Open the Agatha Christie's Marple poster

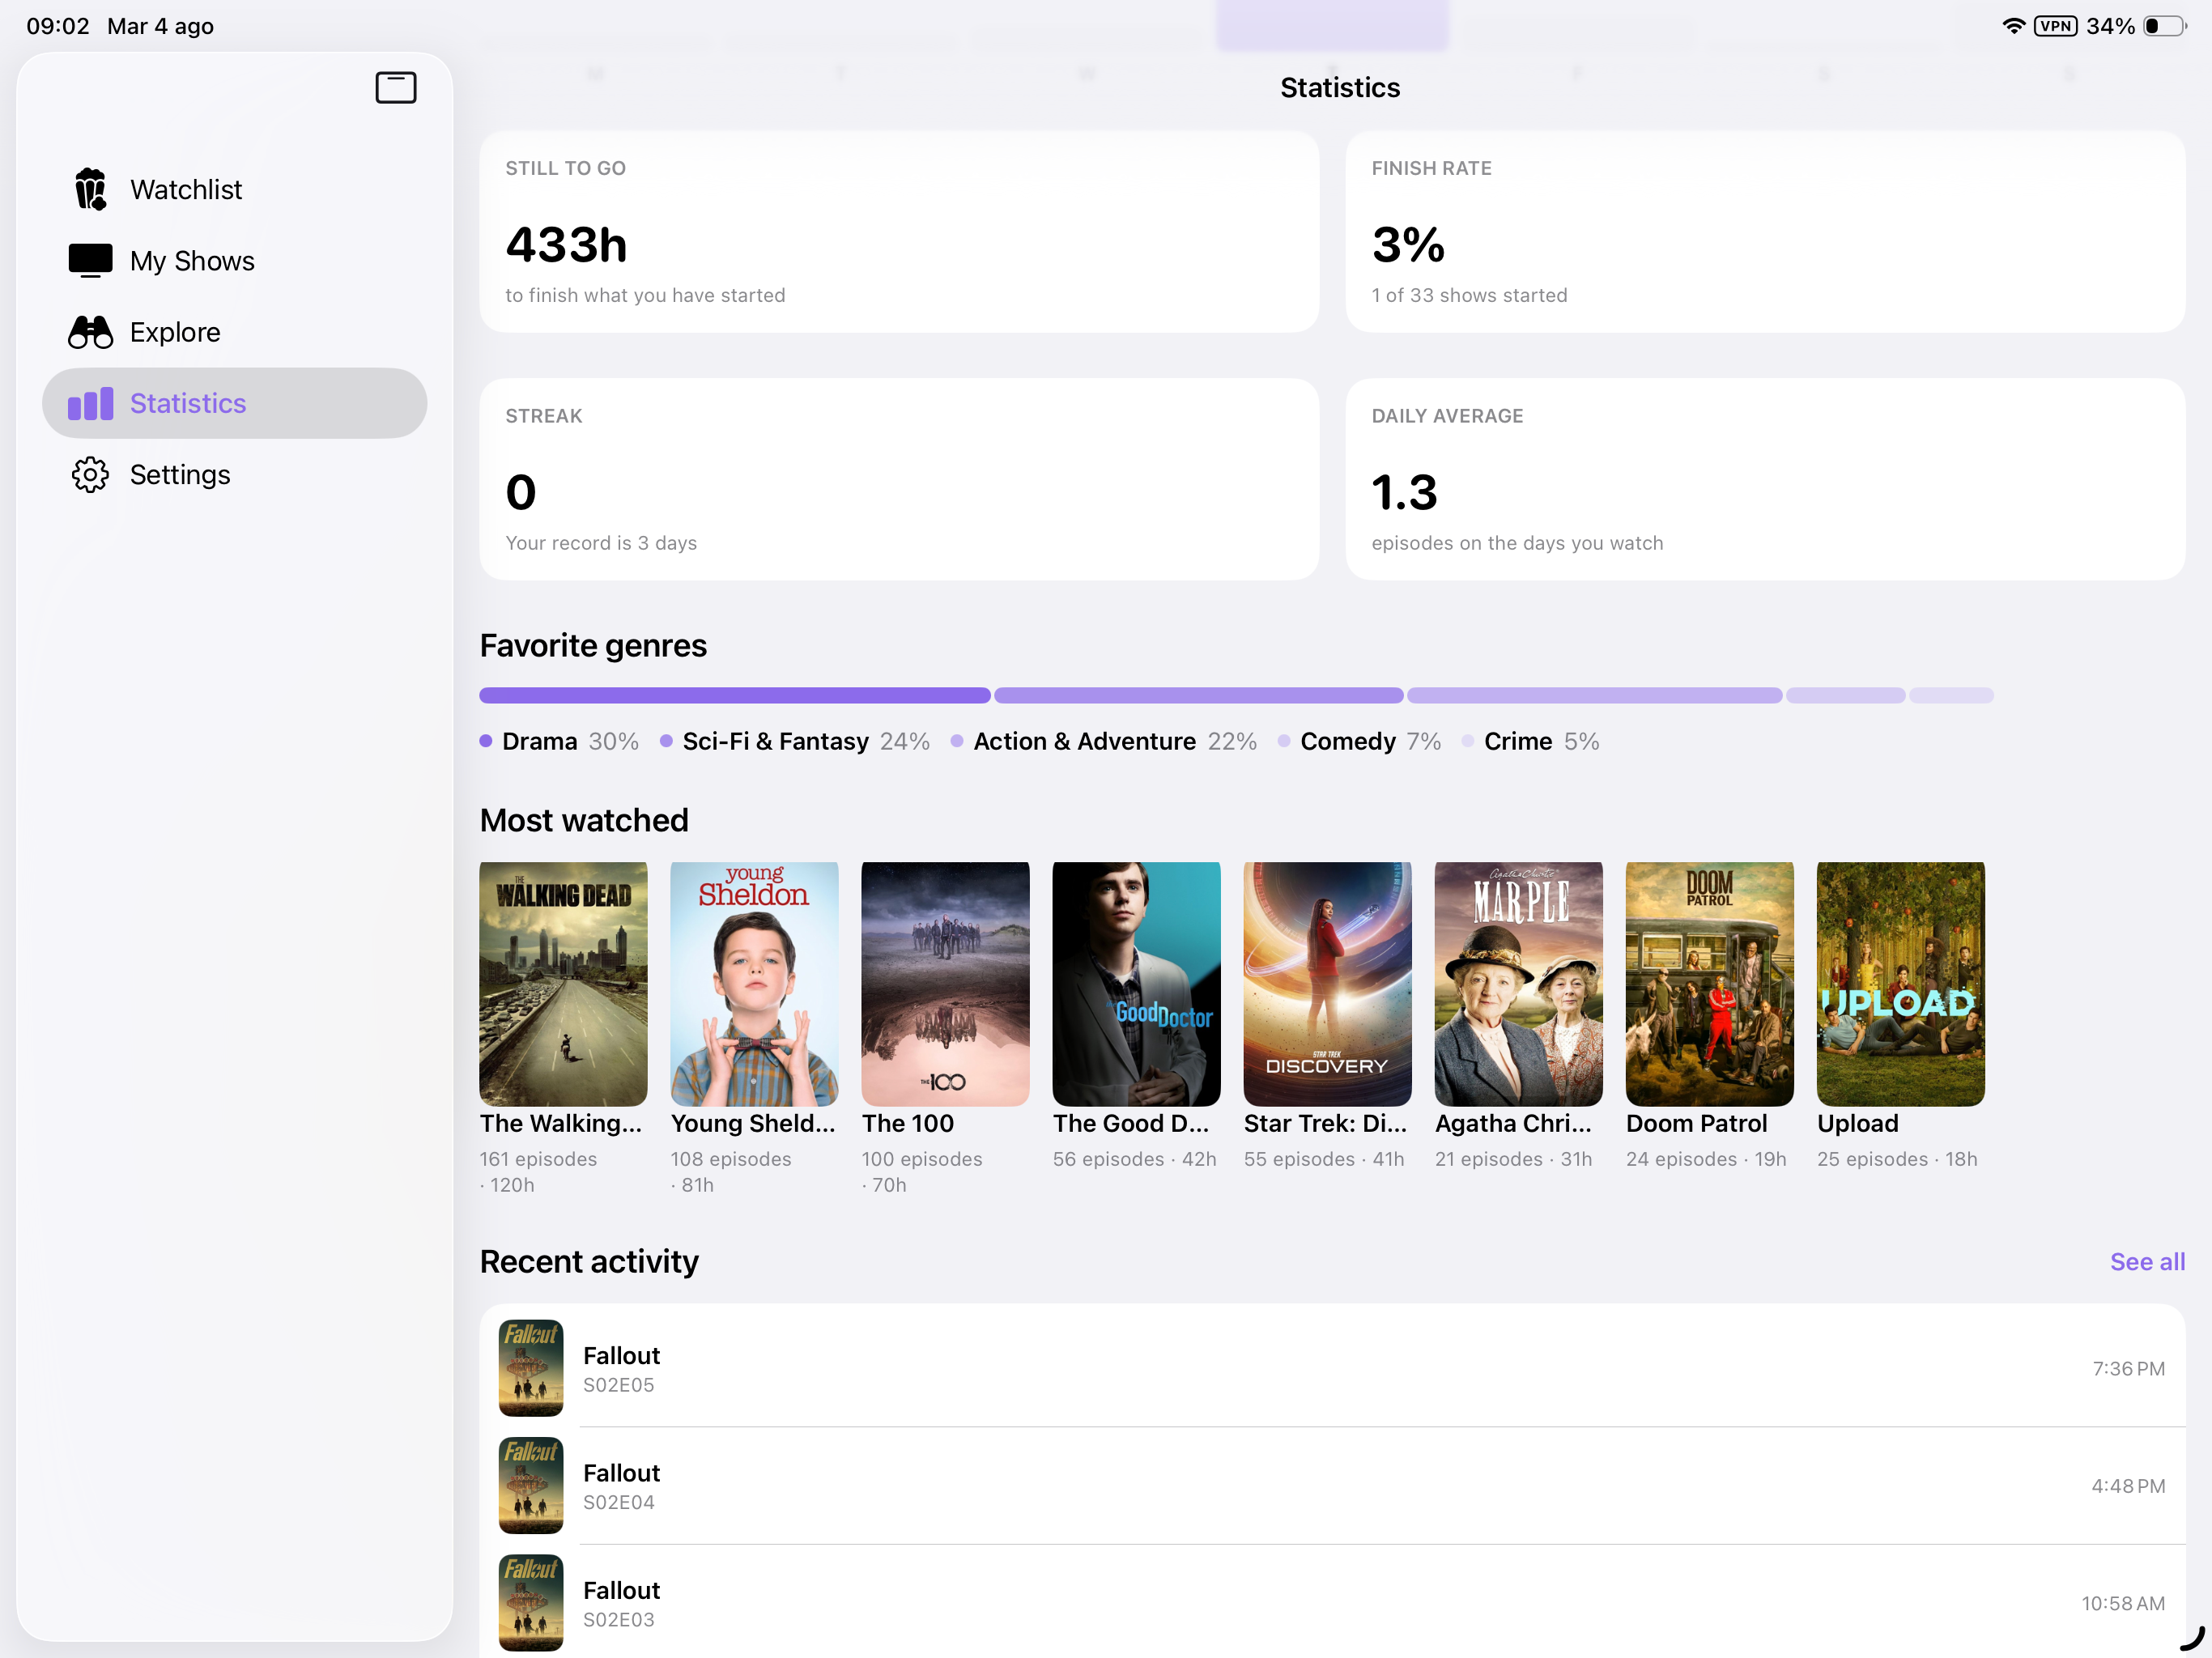click(1518, 984)
